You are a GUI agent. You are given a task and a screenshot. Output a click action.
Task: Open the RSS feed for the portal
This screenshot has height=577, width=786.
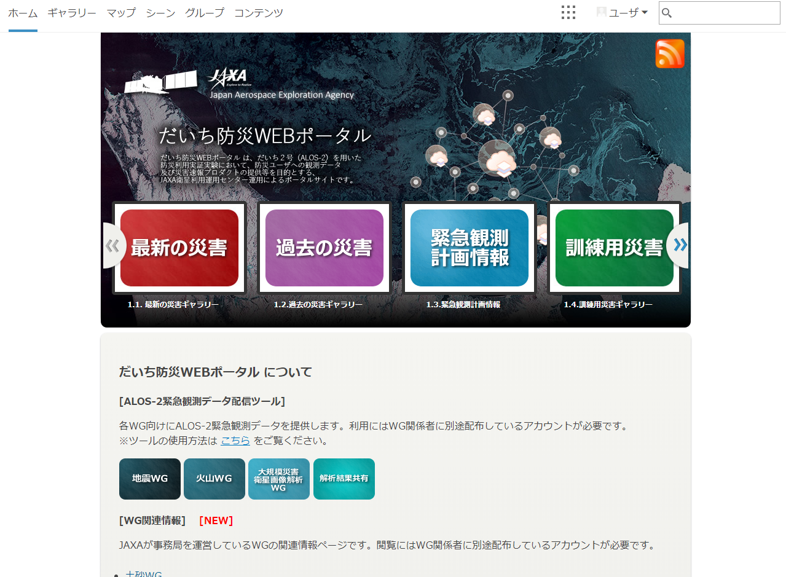pyautogui.click(x=670, y=53)
